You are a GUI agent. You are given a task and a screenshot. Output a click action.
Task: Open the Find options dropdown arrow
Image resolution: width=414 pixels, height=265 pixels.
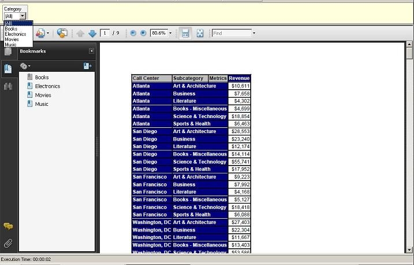tap(253, 34)
